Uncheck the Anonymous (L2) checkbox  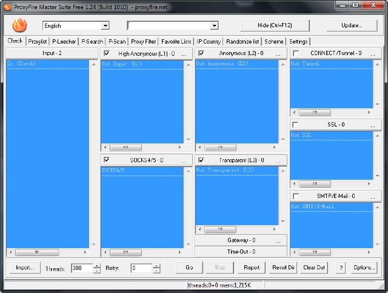(201, 53)
